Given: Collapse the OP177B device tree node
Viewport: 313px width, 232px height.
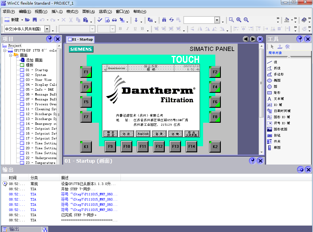Looking at the screenshot, I should click(x=5, y=50).
